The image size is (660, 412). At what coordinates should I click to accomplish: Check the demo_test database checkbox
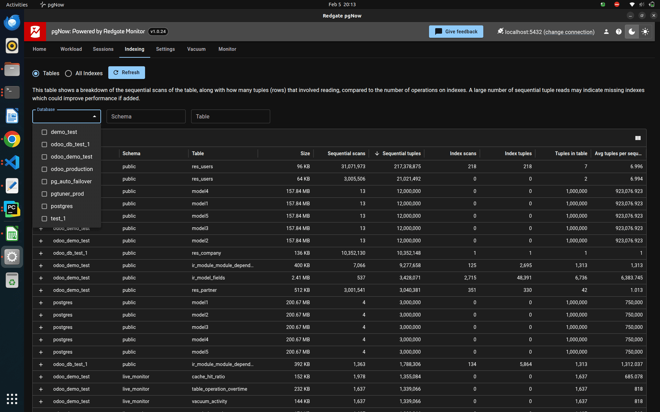(44, 132)
